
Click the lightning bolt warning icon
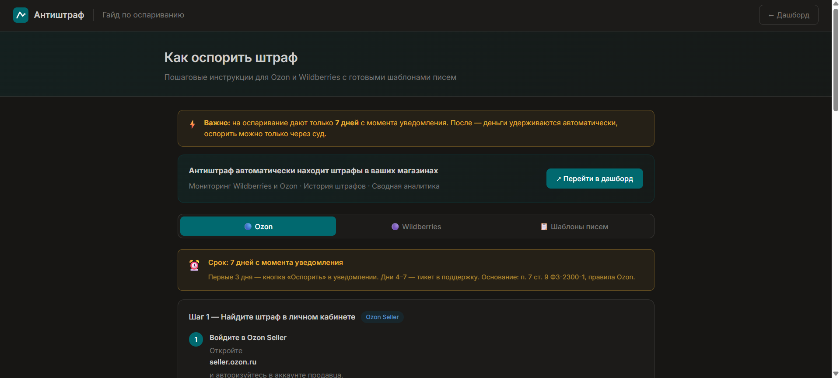[x=192, y=124]
